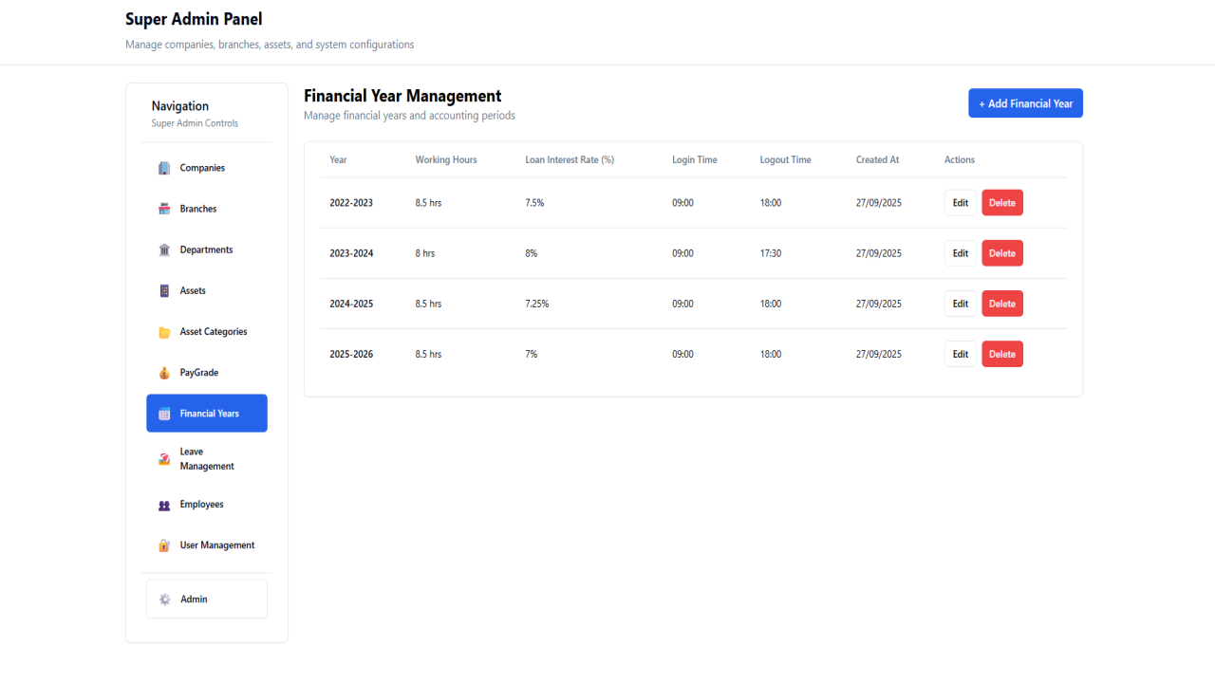Click the Branches store icon

[164, 209]
